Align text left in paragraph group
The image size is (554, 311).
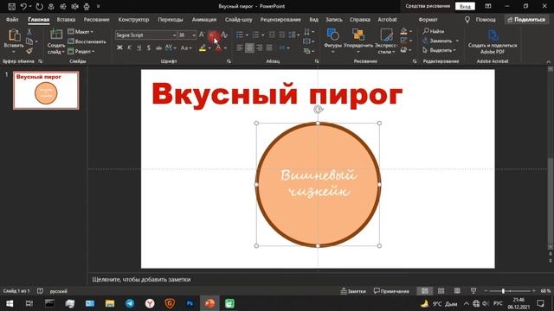(x=240, y=48)
